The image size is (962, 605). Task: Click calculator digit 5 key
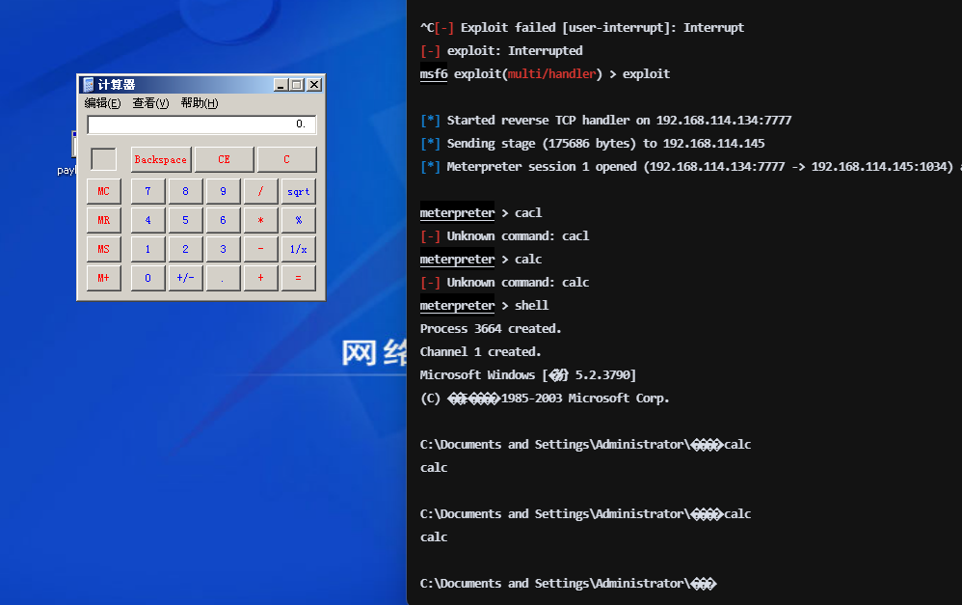coord(185,221)
